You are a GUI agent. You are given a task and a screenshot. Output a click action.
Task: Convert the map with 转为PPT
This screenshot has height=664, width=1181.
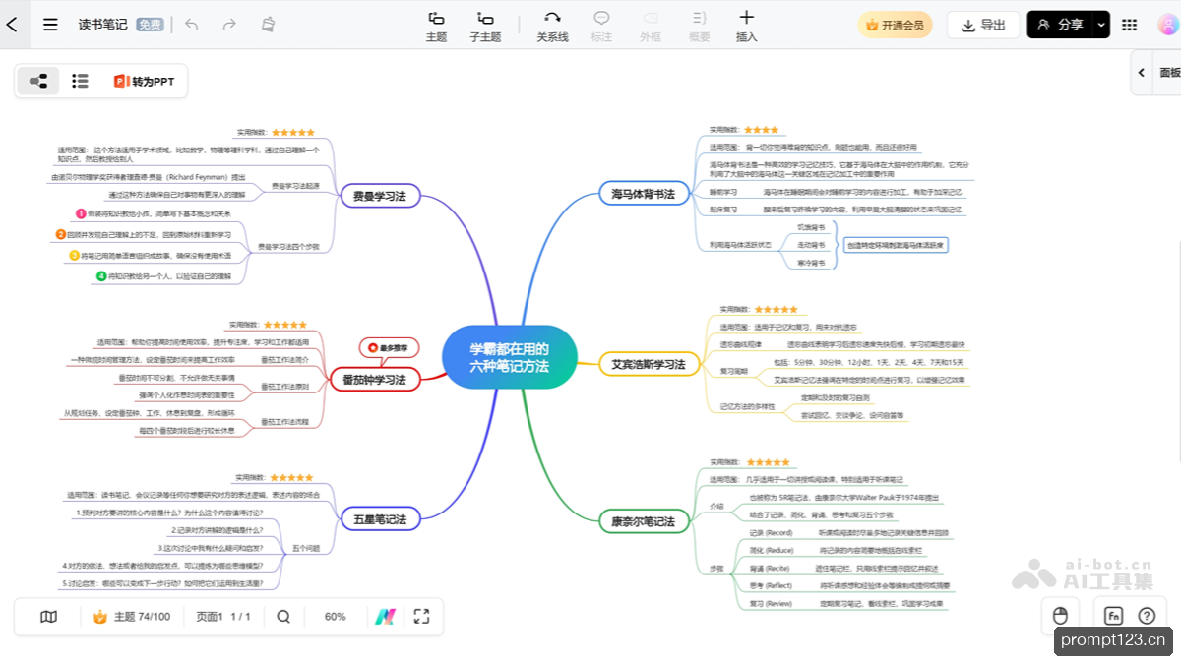[144, 81]
